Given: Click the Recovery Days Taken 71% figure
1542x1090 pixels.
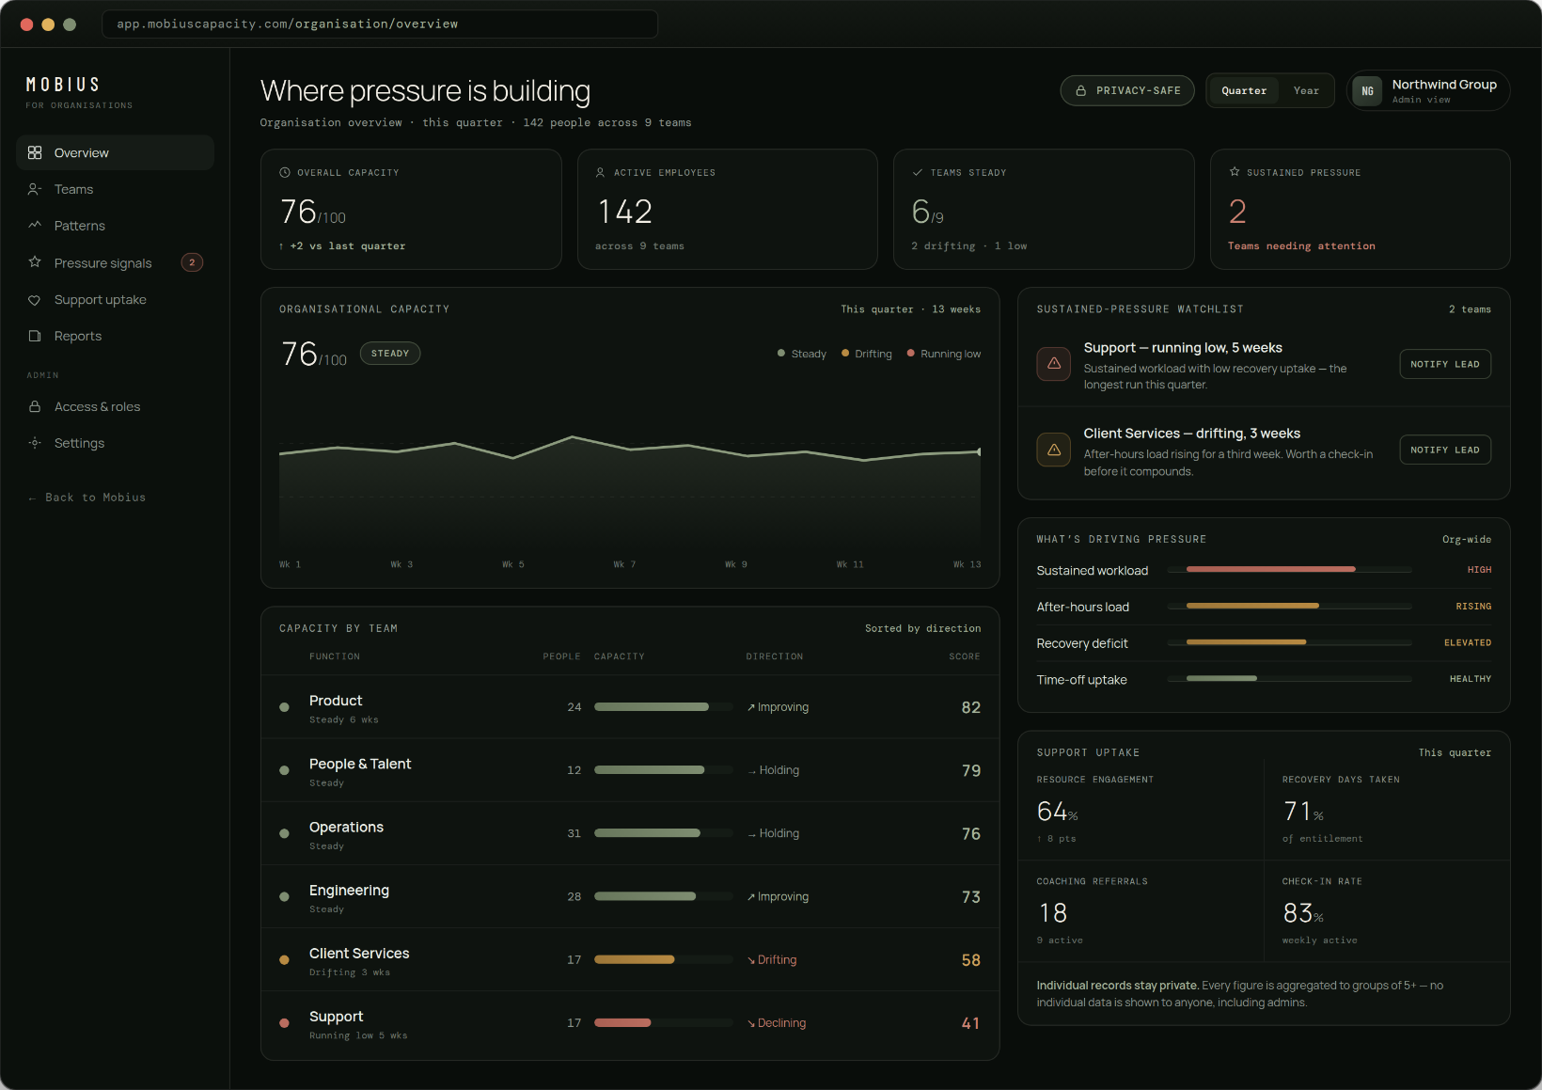Looking at the screenshot, I should (1303, 812).
